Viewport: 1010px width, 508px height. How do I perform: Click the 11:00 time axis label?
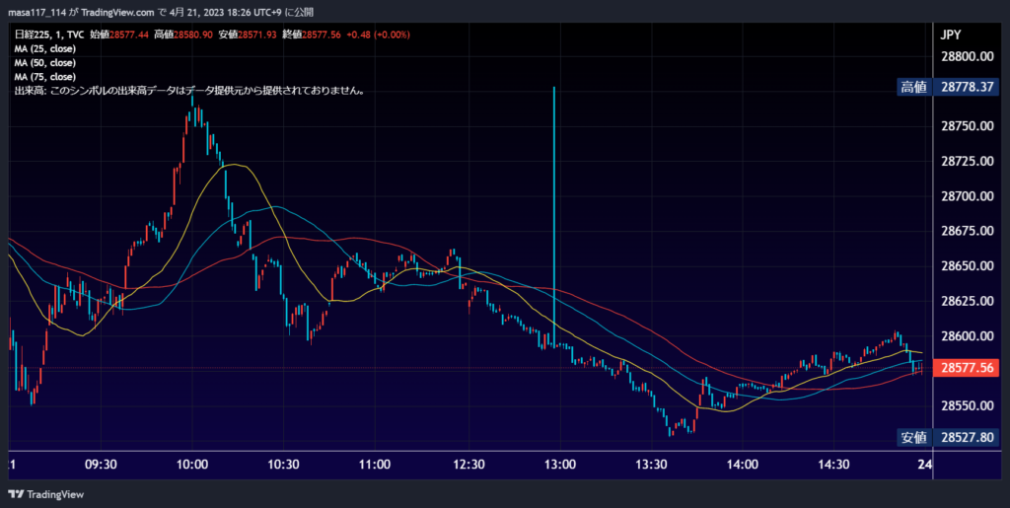(375, 465)
